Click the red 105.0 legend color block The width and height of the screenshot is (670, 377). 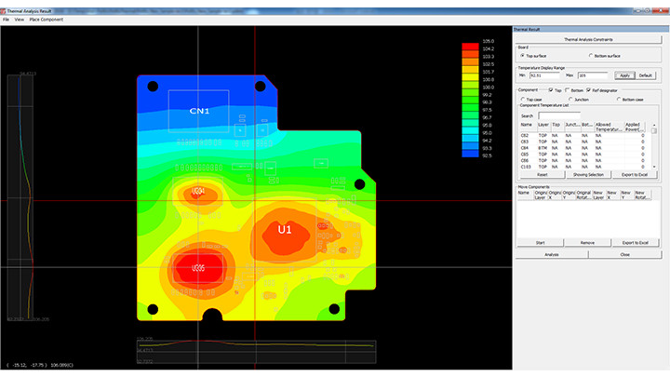[x=470, y=45]
